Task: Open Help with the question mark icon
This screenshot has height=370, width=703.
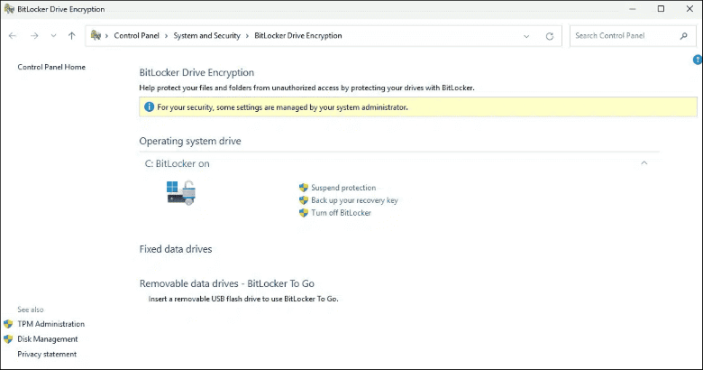Action: [x=698, y=60]
